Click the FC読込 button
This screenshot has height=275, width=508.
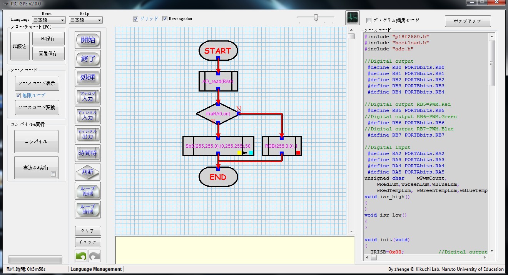(20, 46)
